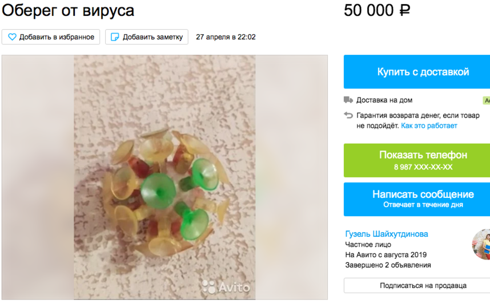The image size is (490, 308).
Task: Open the seller's round avatar photo
Action: pos(481,244)
